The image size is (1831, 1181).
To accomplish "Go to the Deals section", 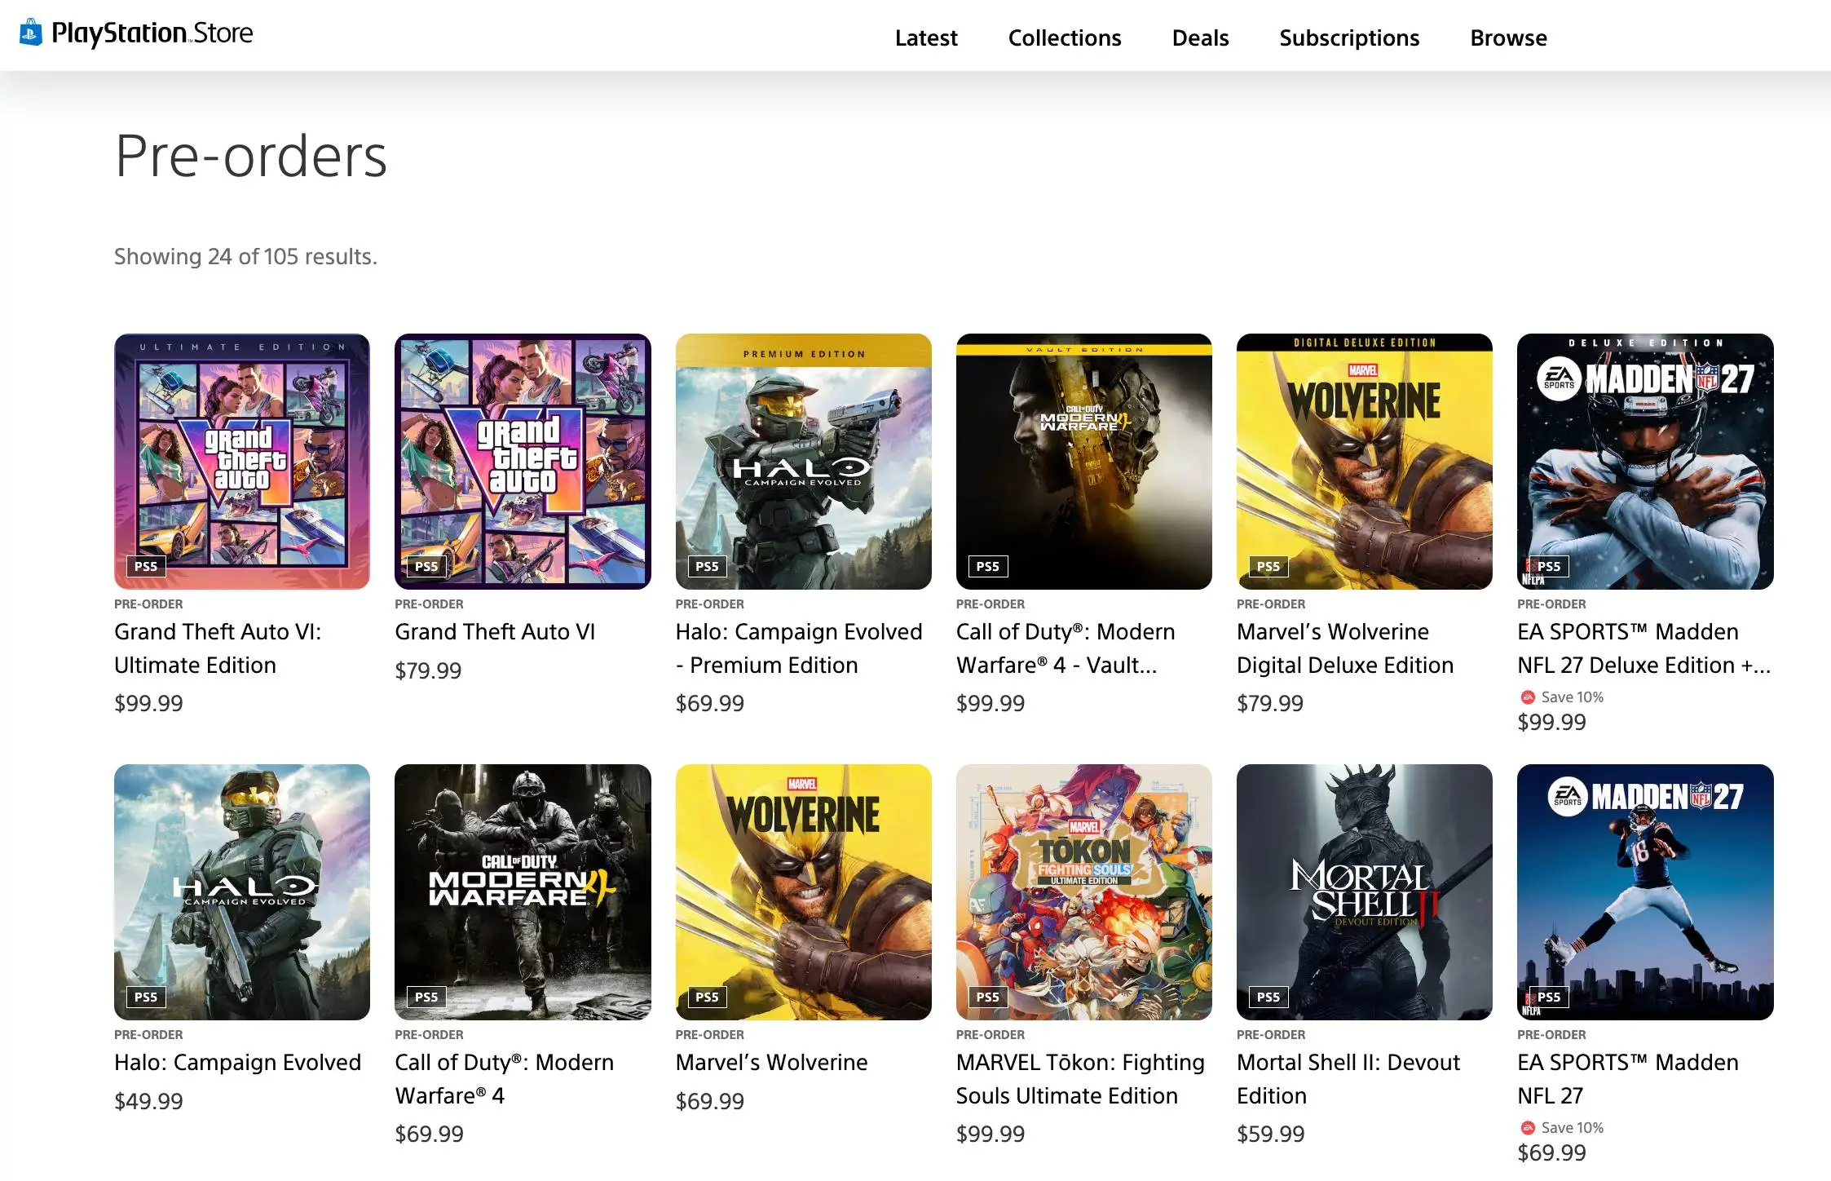I will pyautogui.click(x=1200, y=38).
